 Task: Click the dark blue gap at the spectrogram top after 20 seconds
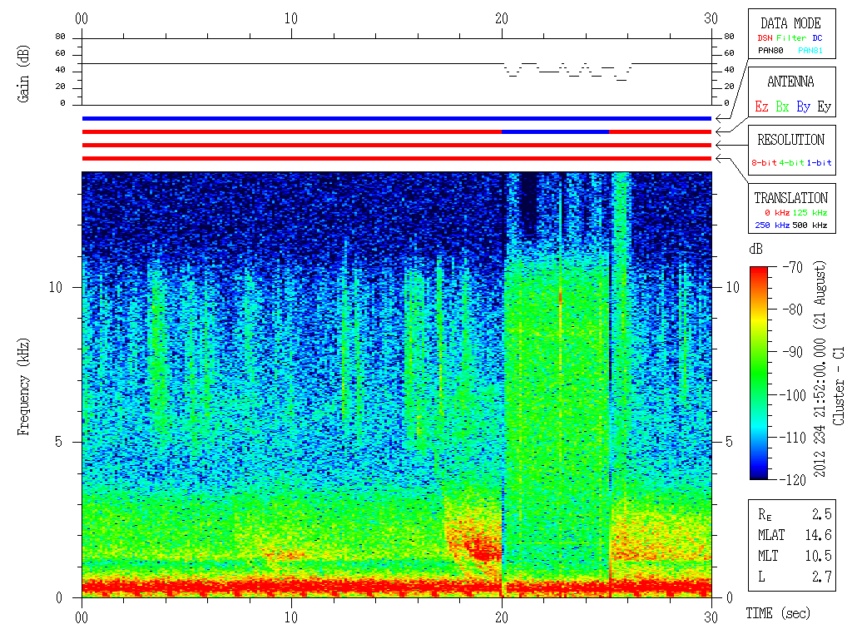[x=528, y=204]
